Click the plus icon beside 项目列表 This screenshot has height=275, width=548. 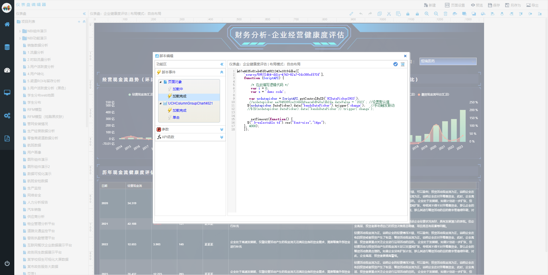point(79,22)
